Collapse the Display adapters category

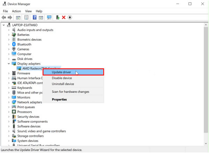pyautogui.click(x=9, y=64)
